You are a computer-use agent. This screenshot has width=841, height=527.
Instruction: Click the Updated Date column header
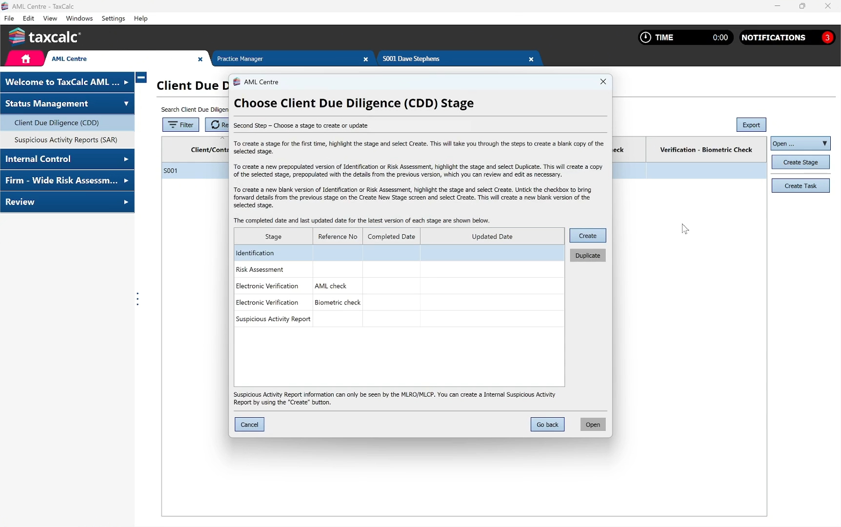(492, 236)
